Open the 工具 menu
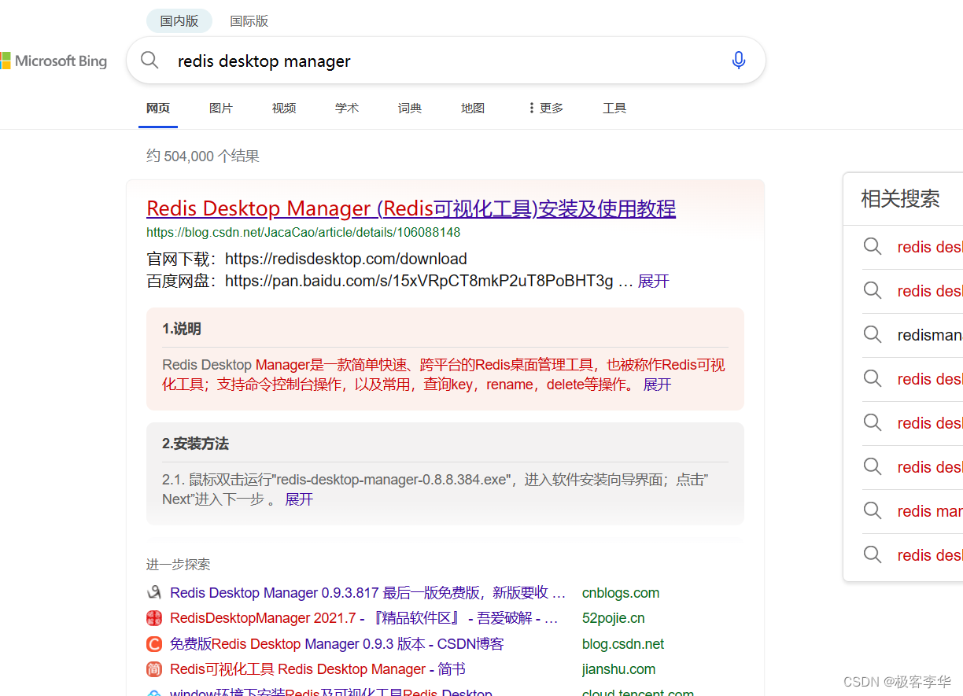Image resolution: width=963 pixels, height=696 pixels. pos(614,108)
